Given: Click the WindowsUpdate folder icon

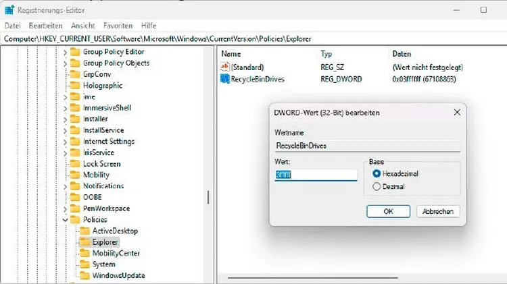Looking at the screenshot, I should pyautogui.click(x=84, y=275).
